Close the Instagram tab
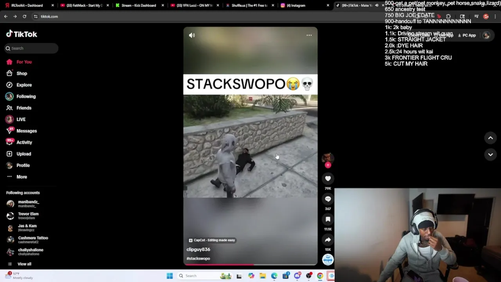 (x=328, y=5)
